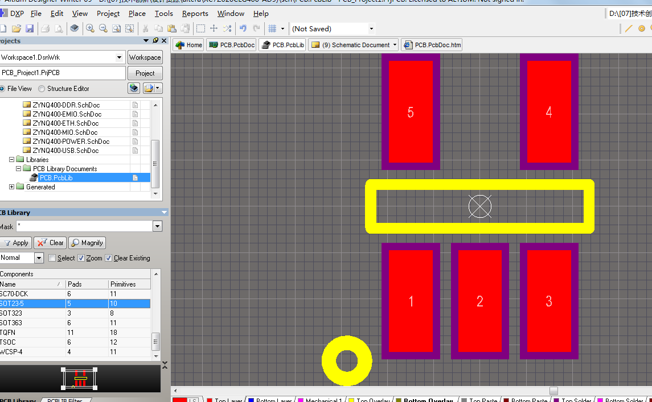The image size is (652, 402).
Task: Click the red current layer color swatch
Action: pyautogui.click(x=179, y=400)
